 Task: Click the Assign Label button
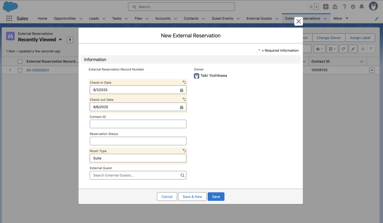[x=360, y=38]
